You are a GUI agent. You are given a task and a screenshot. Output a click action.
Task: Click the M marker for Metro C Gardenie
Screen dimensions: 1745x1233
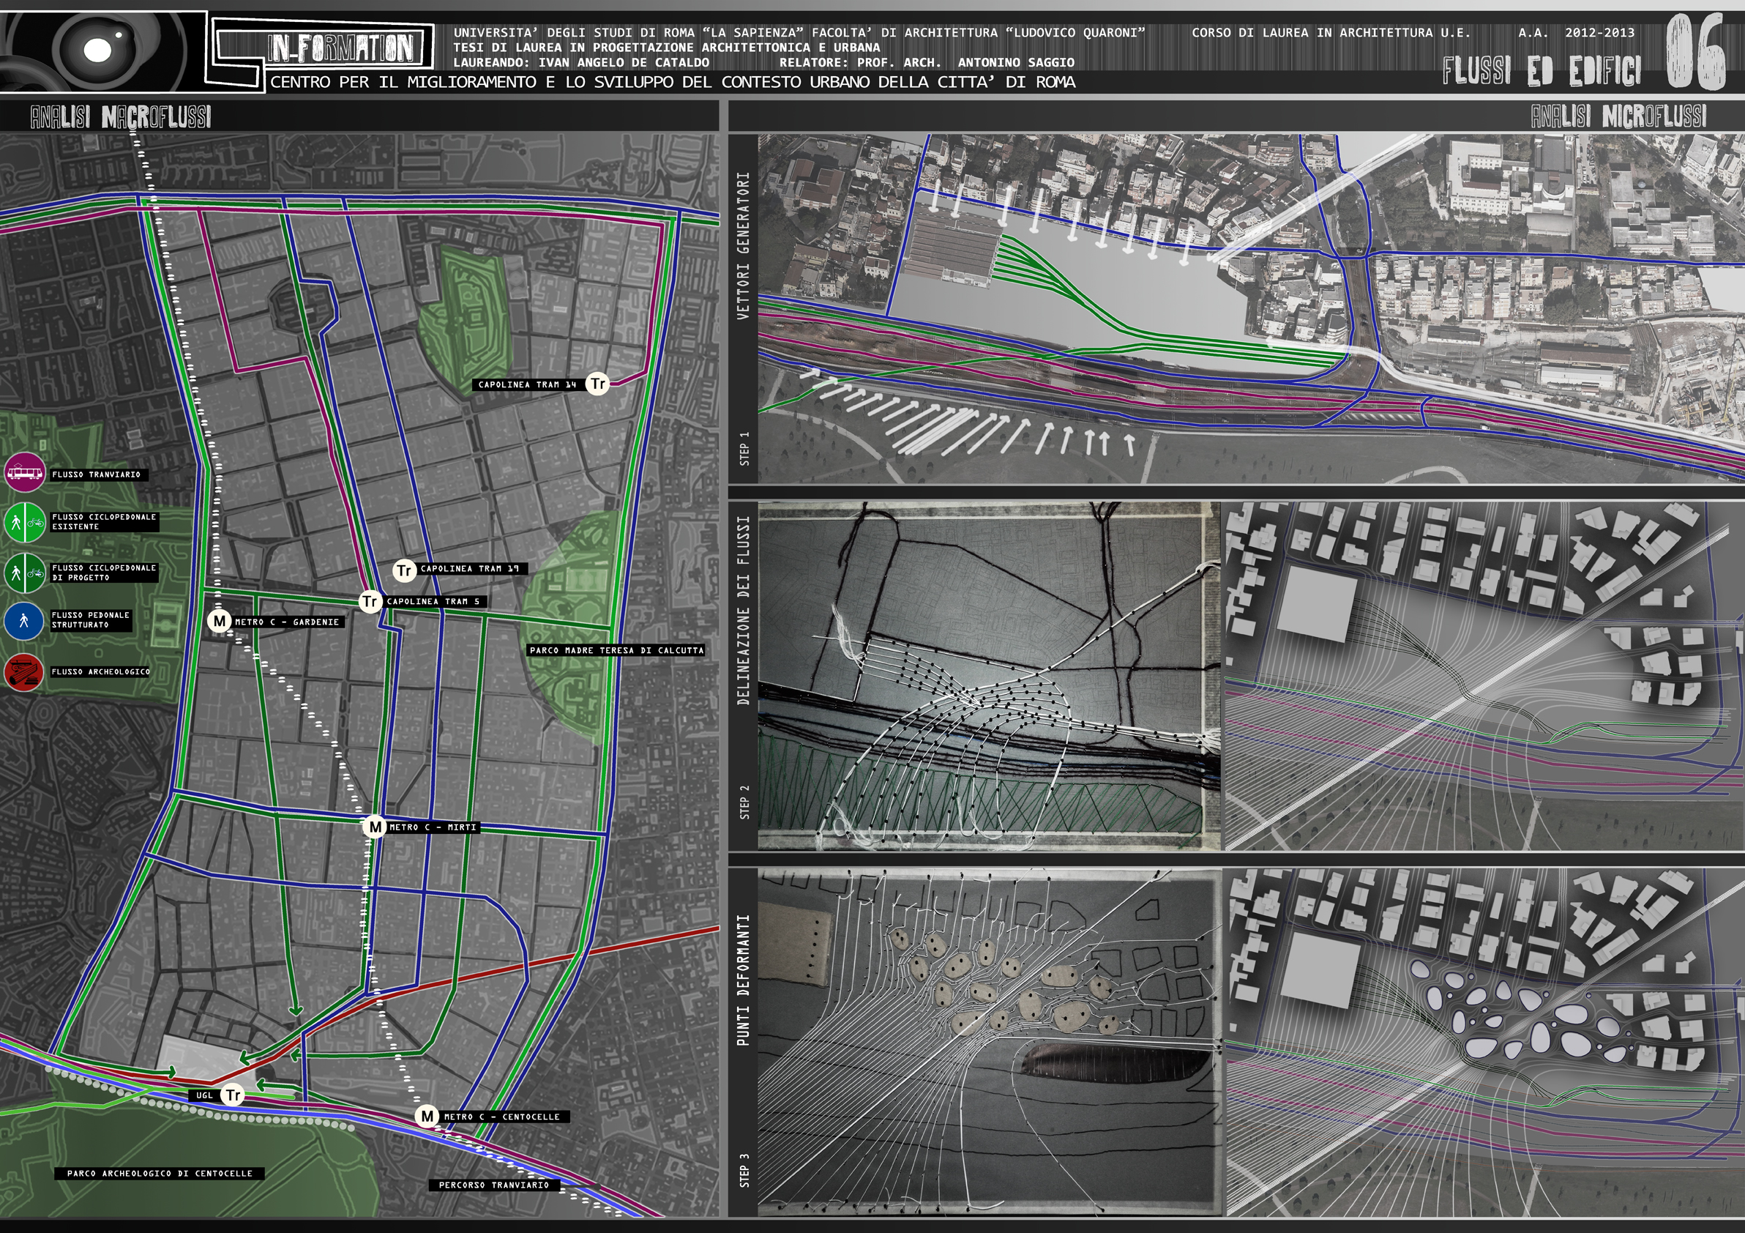220,621
